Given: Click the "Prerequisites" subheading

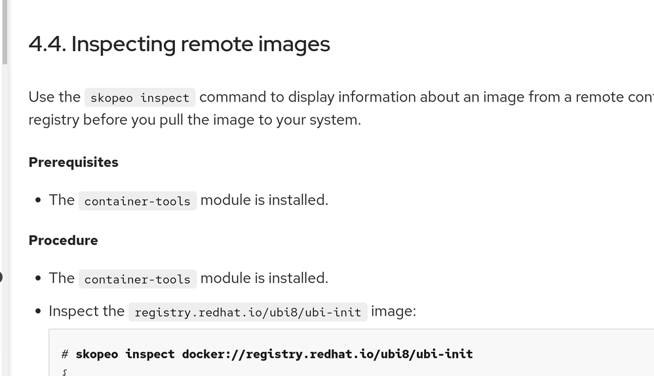Looking at the screenshot, I should (x=73, y=162).
